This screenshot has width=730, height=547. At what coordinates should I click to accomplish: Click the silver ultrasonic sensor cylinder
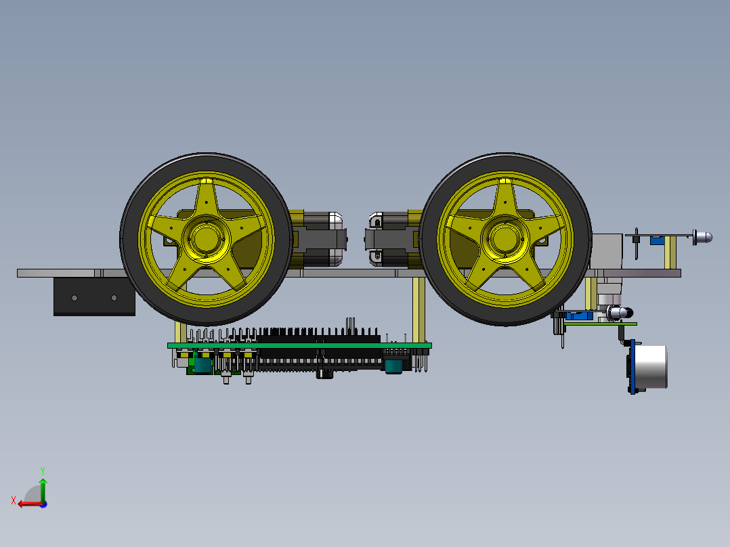[651, 368]
